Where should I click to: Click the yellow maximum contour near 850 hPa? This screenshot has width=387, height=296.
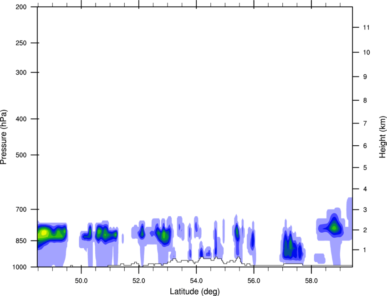(44, 233)
